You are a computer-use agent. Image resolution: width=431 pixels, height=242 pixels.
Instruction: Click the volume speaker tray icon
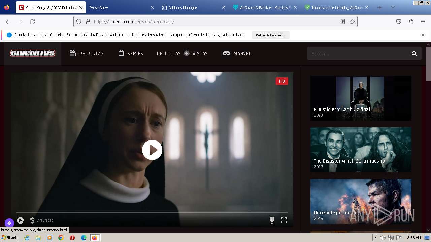pyautogui.click(x=383, y=238)
